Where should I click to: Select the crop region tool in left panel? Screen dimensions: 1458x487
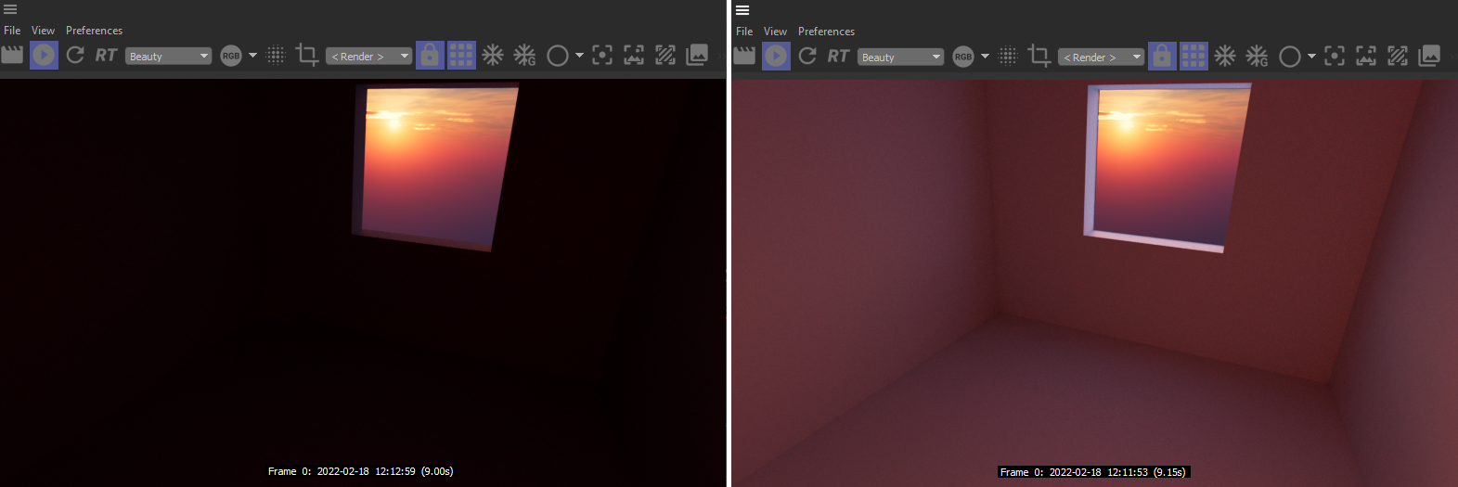(306, 56)
